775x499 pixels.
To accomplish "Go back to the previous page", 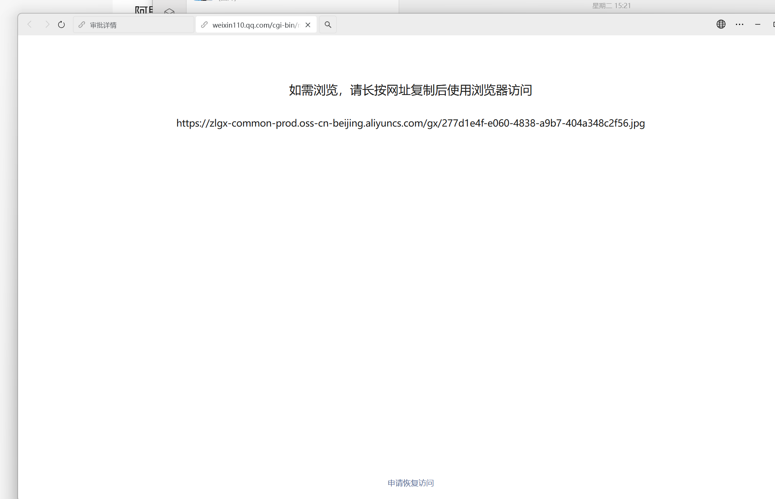I will click(x=30, y=25).
